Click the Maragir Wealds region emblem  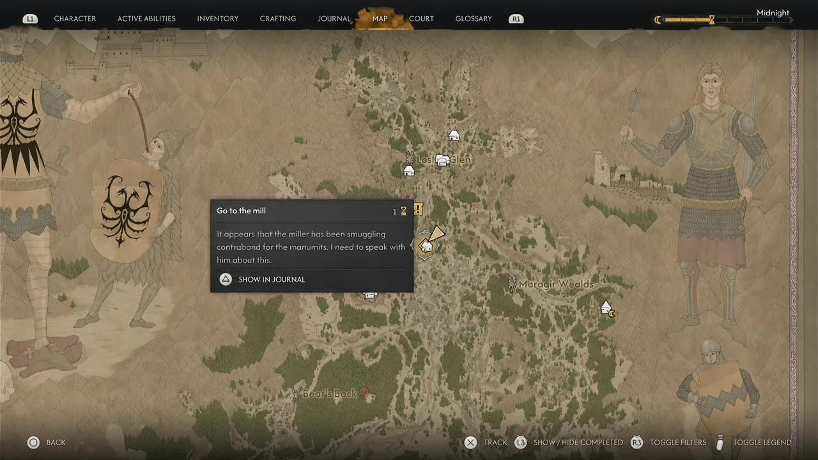511,284
